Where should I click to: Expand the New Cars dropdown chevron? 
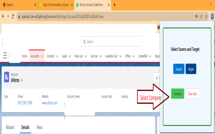[86, 56]
